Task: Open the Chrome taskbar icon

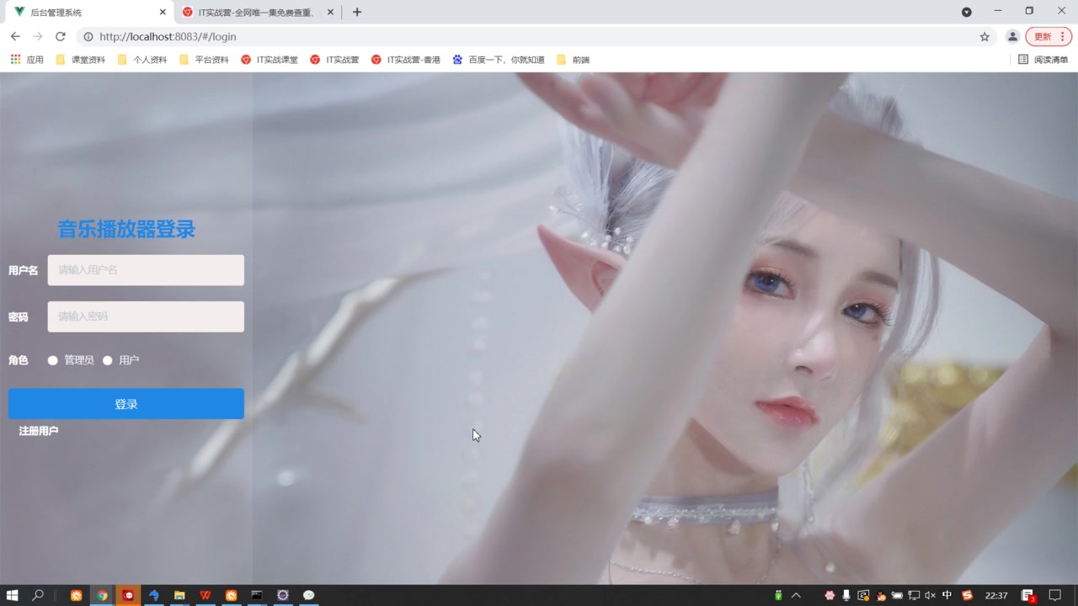Action: (102, 595)
